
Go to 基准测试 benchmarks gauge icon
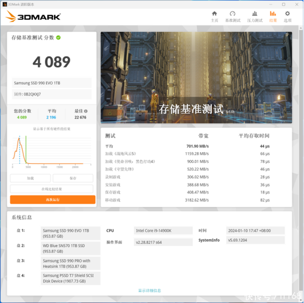[x=232, y=16]
